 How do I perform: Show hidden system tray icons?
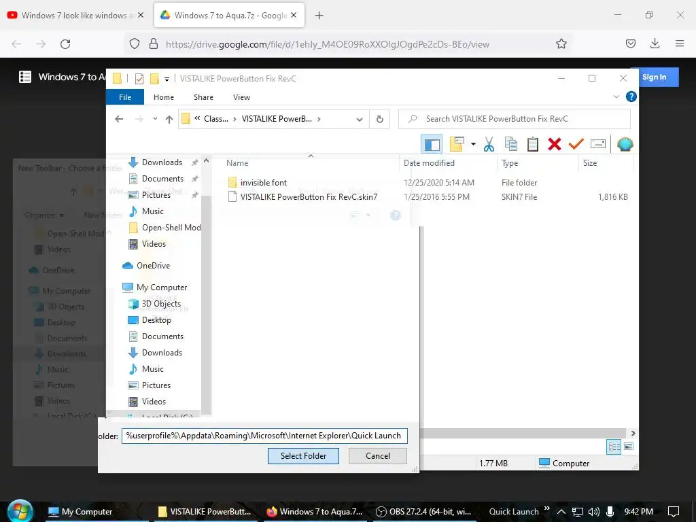[x=561, y=512]
